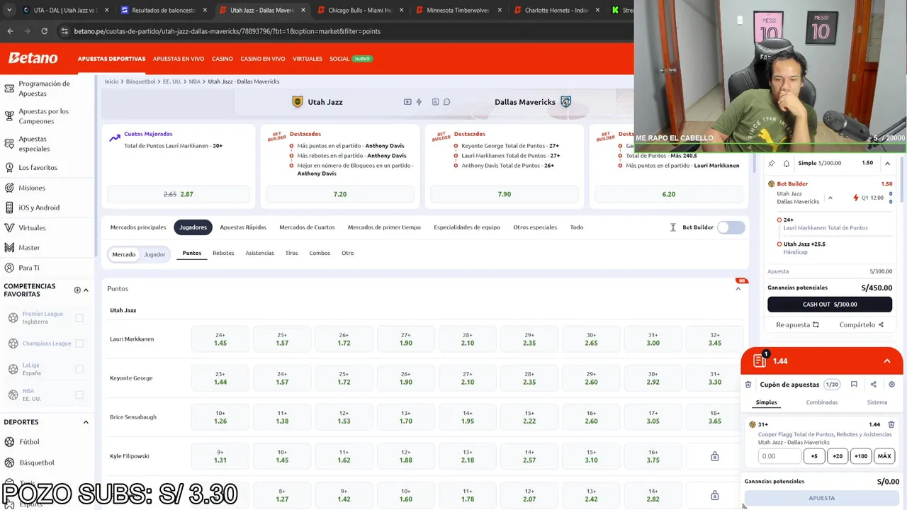Select the boosted odds 2.87 for Markkanen
The width and height of the screenshot is (907, 510).
click(179, 194)
